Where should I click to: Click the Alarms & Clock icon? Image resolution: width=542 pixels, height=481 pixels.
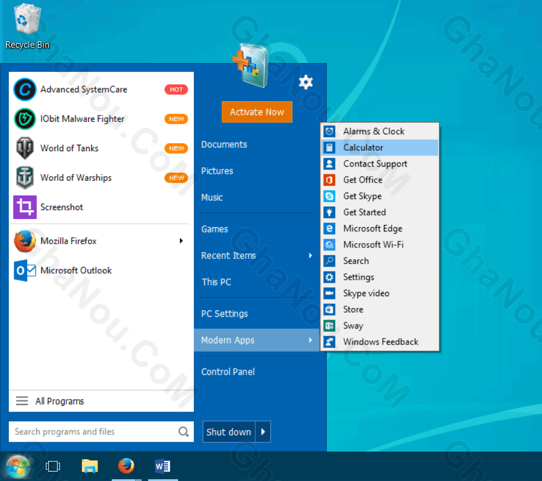pos(329,131)
